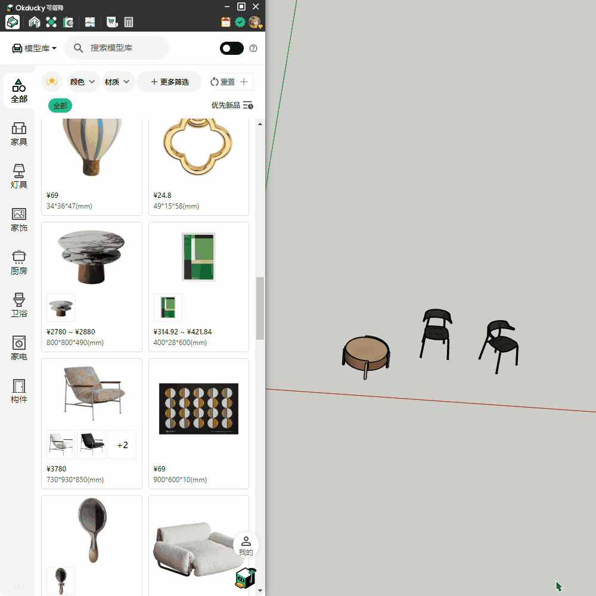This screenshot has height=596, width=596.
Task: Expand the 颜色 color dropdown
Action: [x=83, y=82]
